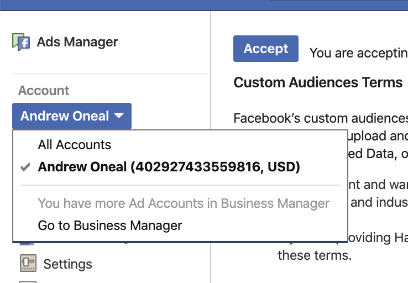
Task: Click the Ads Manager title text
Action: pyautogui.click(x=77, y=42)
